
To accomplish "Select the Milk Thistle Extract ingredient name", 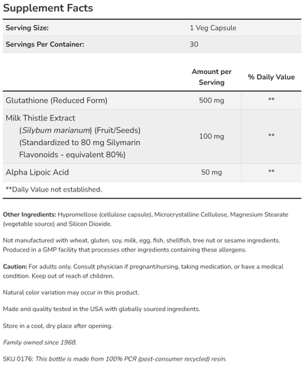I will [x=40, y=118].
